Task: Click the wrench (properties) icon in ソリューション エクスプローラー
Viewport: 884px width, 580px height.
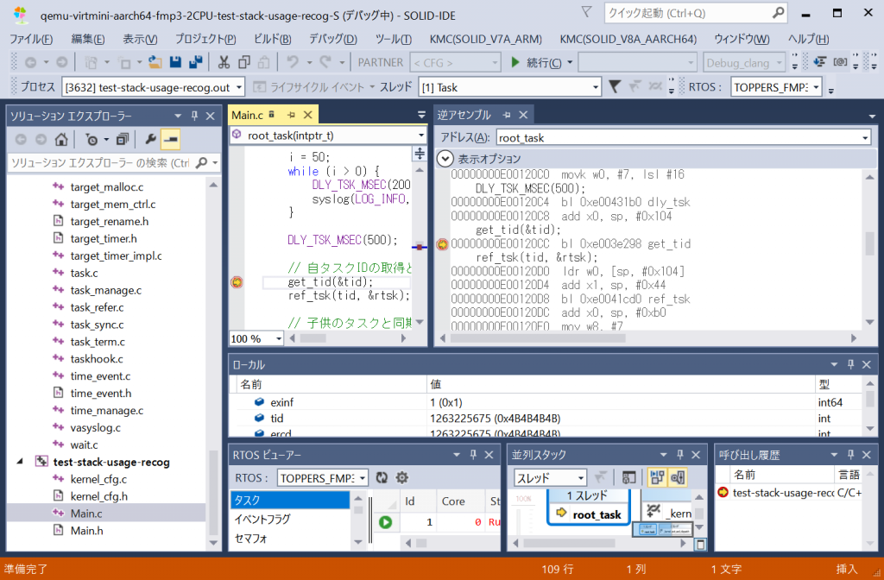Action: point(151,139)
